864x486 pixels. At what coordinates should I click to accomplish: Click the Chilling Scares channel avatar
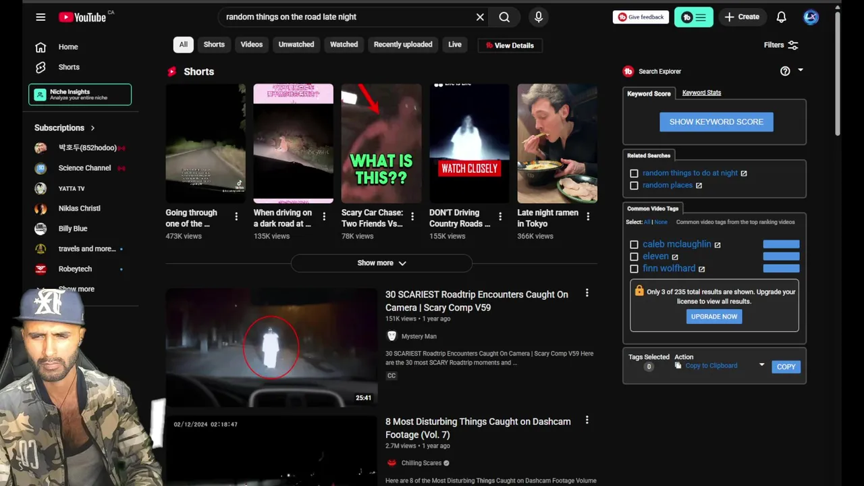pos(391,463)
